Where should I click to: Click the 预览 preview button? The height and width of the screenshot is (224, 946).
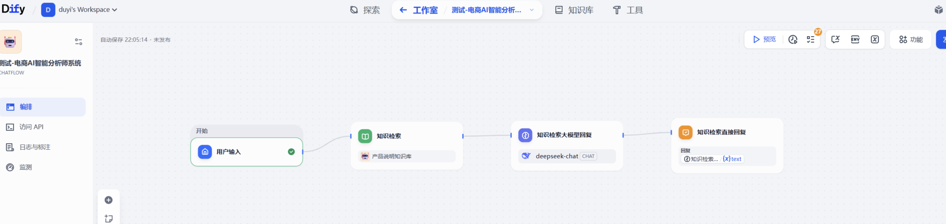click(x=764, y=39)
